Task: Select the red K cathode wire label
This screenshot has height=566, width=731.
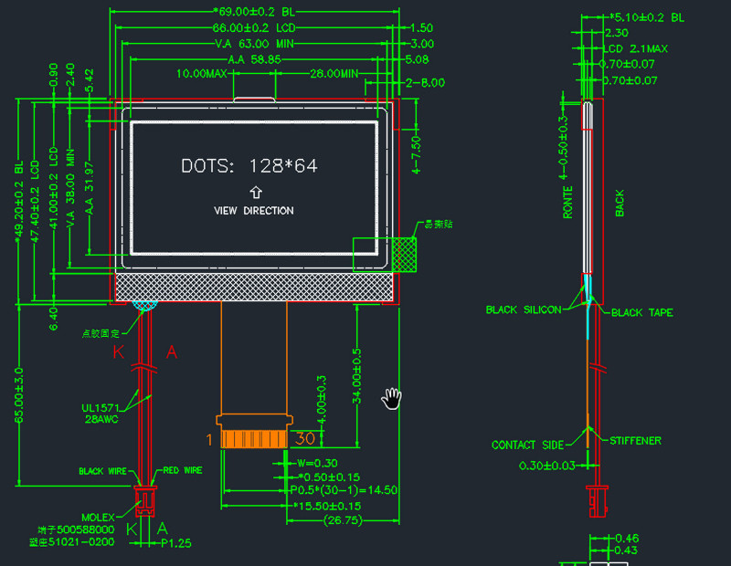Action: click(x=119, y=351)
